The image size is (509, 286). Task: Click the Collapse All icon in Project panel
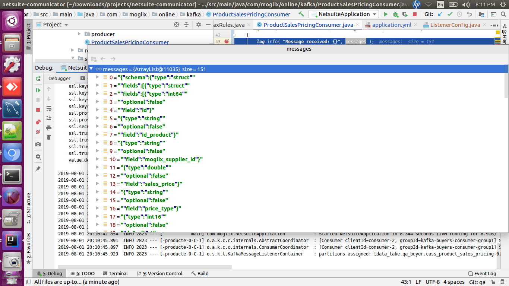coord(187,25)
